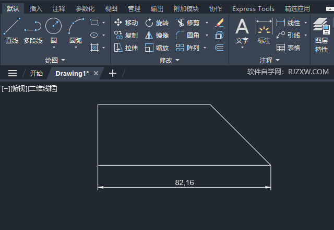The width and height of the screenshot is (334, 230).
Task: Activate the Scale (缩放) tool
Action: 157,48
